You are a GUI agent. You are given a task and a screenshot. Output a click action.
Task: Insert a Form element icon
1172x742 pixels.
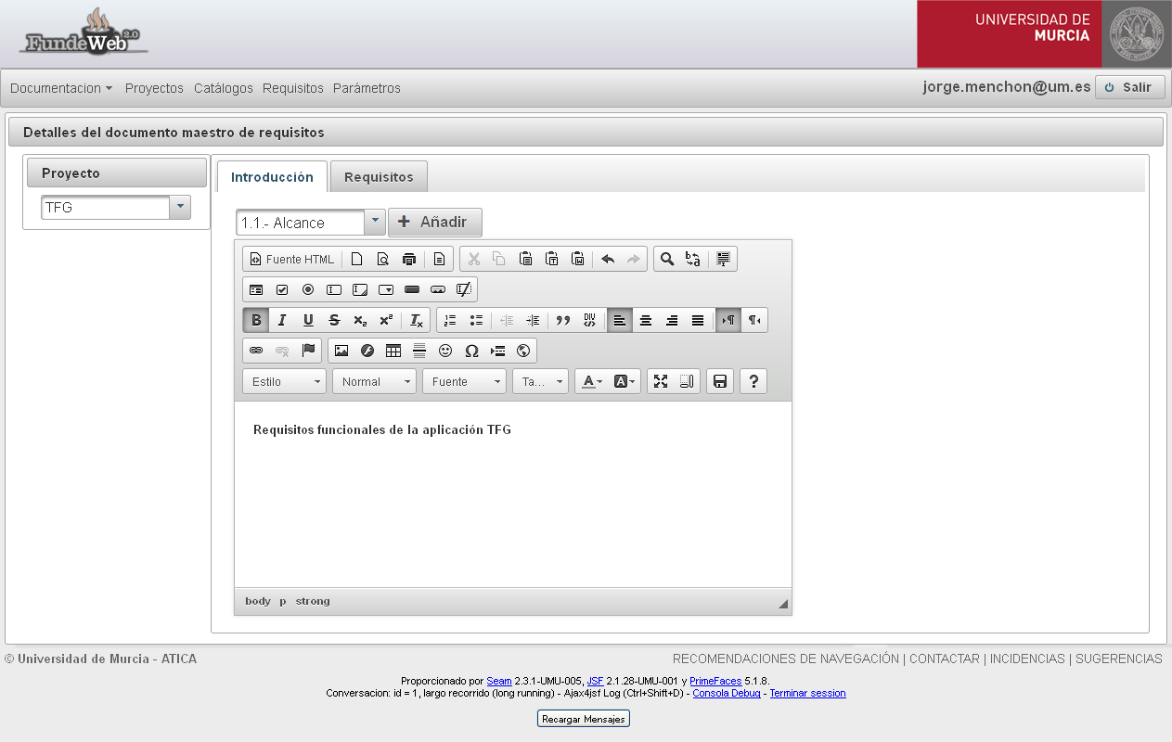point(256,289)
